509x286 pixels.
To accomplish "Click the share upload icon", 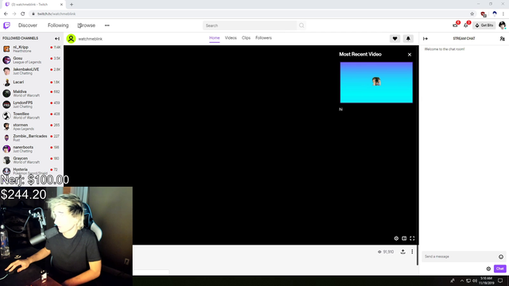I will click(x=403, y=252).
